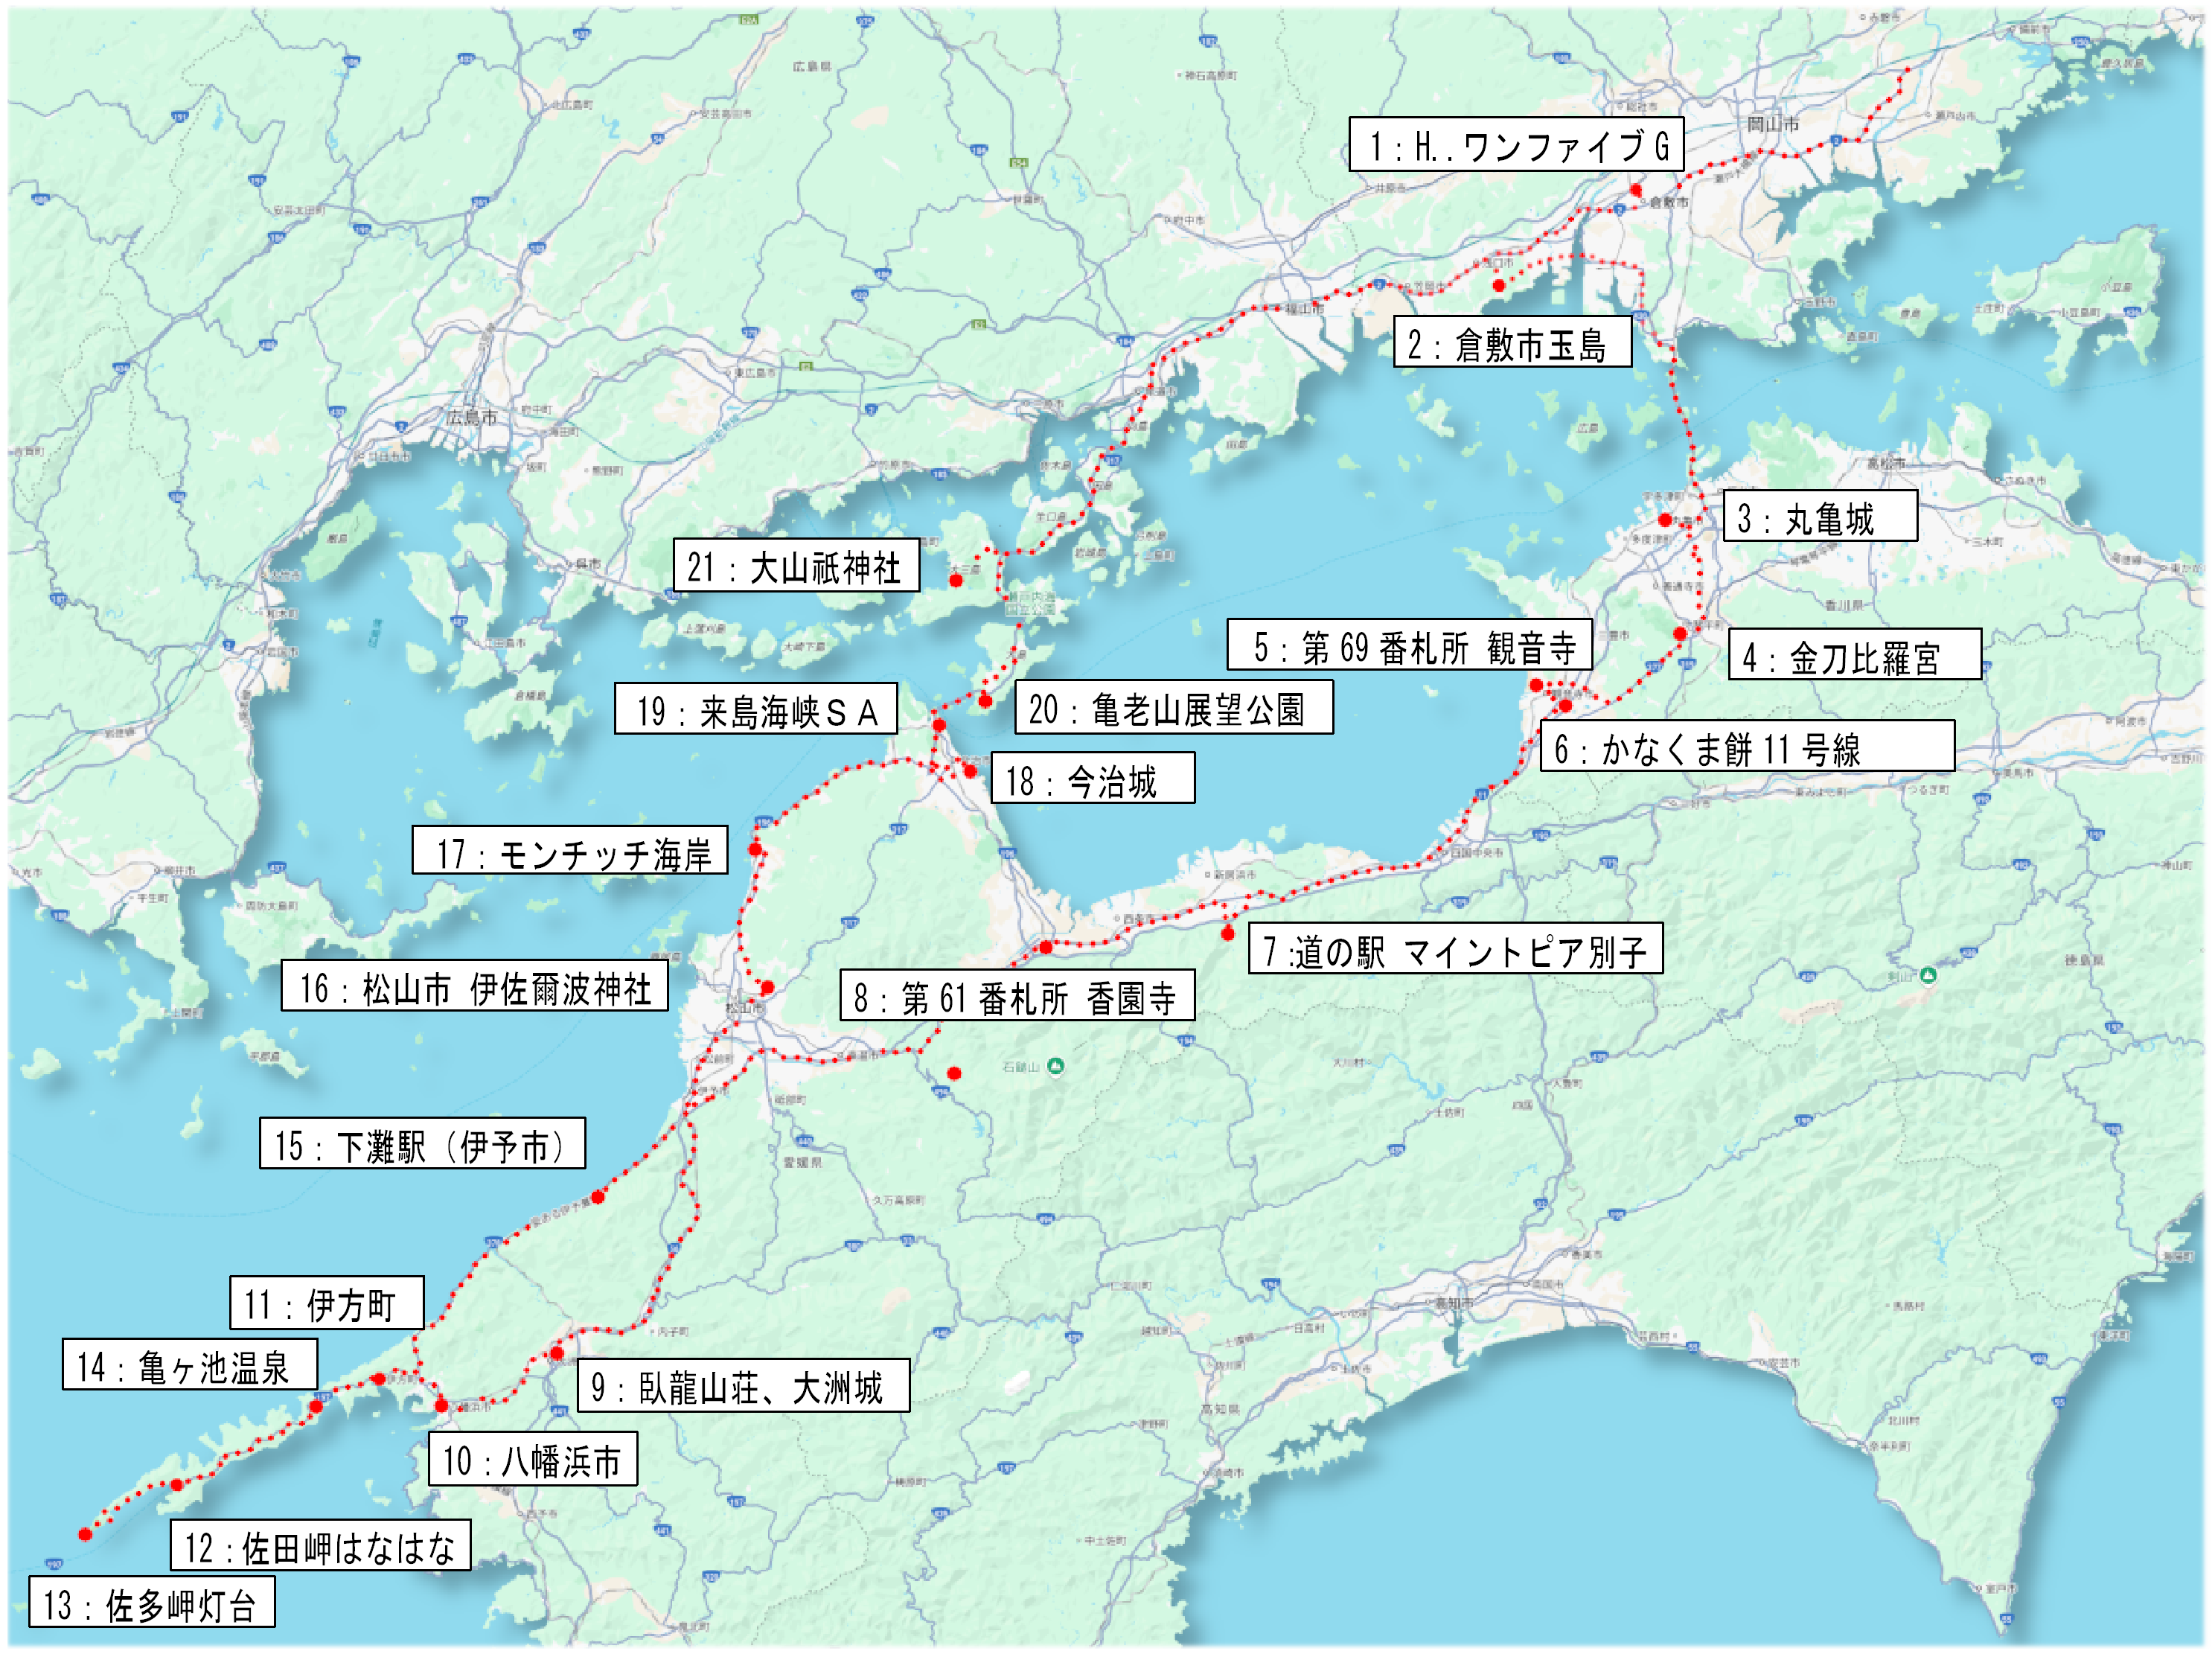Click the green 石鎚山 mountain icon
The width and height of the screenshot is (2212, 1654).
point(1055,1066)
